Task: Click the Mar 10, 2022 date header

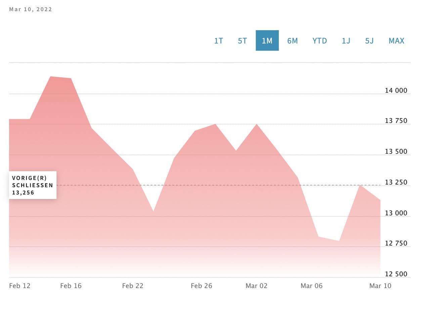Action: click(x=31, y=9)
